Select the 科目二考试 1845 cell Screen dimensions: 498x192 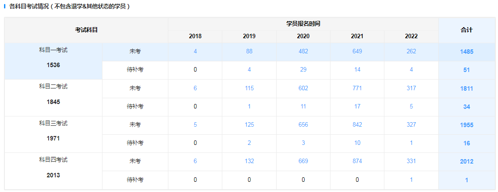pos(53,98)
